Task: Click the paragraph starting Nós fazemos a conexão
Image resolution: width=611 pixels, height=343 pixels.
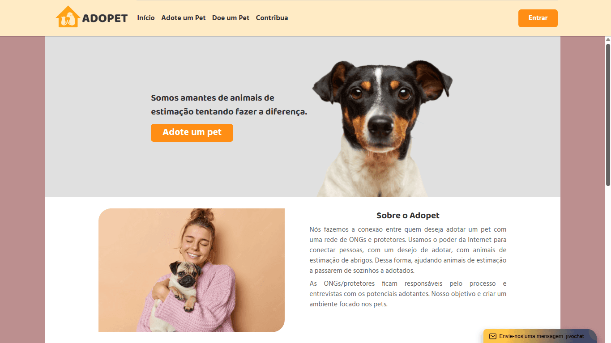Action: point(408,250)
